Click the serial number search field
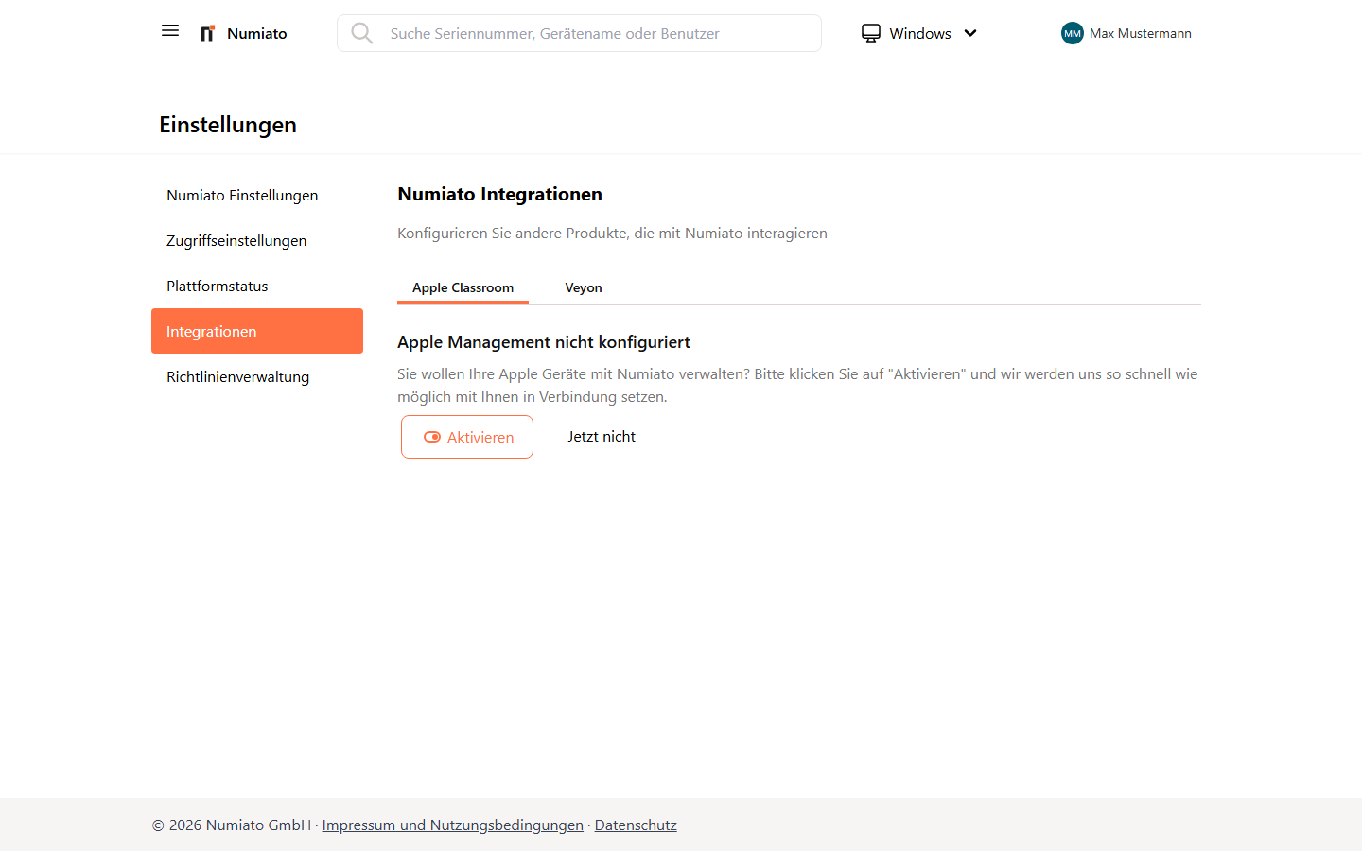1362x851 pixels. click(579, 32)
